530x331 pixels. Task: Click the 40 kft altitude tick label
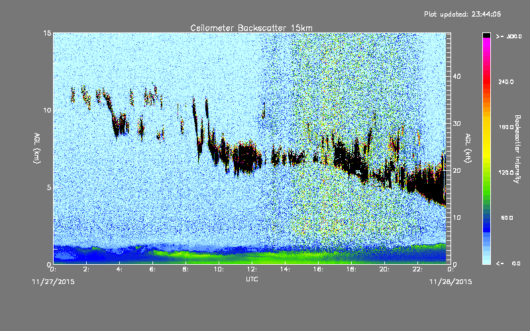point(456,77)
